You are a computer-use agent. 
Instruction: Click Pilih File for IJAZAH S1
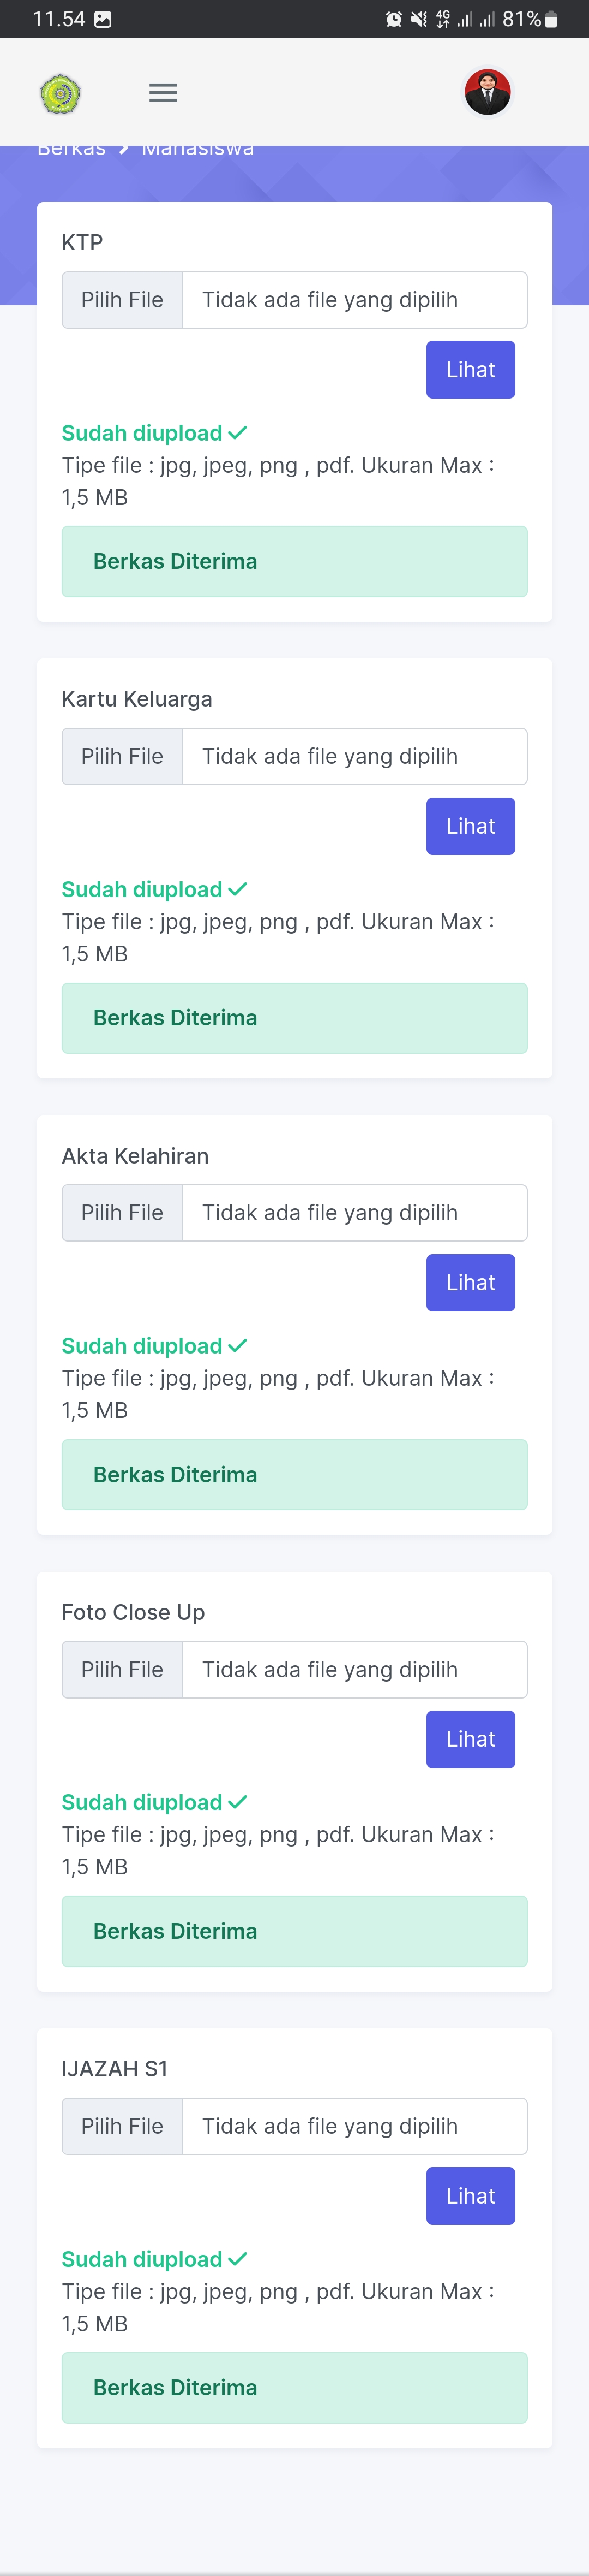click(122, 2126)
